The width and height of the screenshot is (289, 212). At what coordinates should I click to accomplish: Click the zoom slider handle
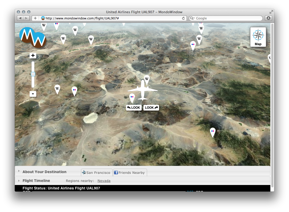pos(33,74)
